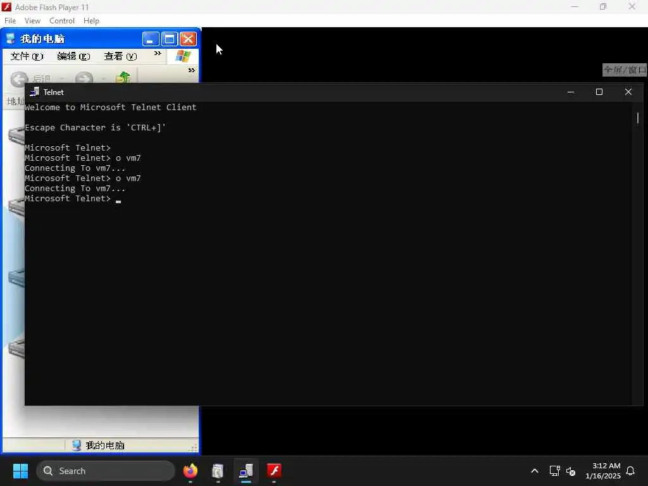
Task: Open the Help menu in Flash Player
Action: click(91, 21)
